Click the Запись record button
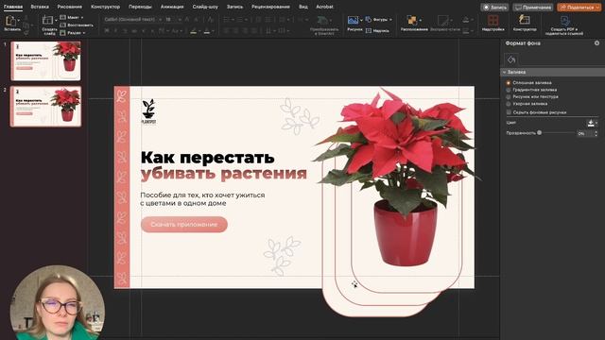 click(495, 8)
